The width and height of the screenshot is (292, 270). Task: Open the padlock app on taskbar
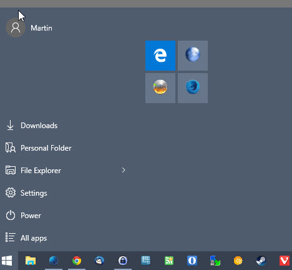123,261
